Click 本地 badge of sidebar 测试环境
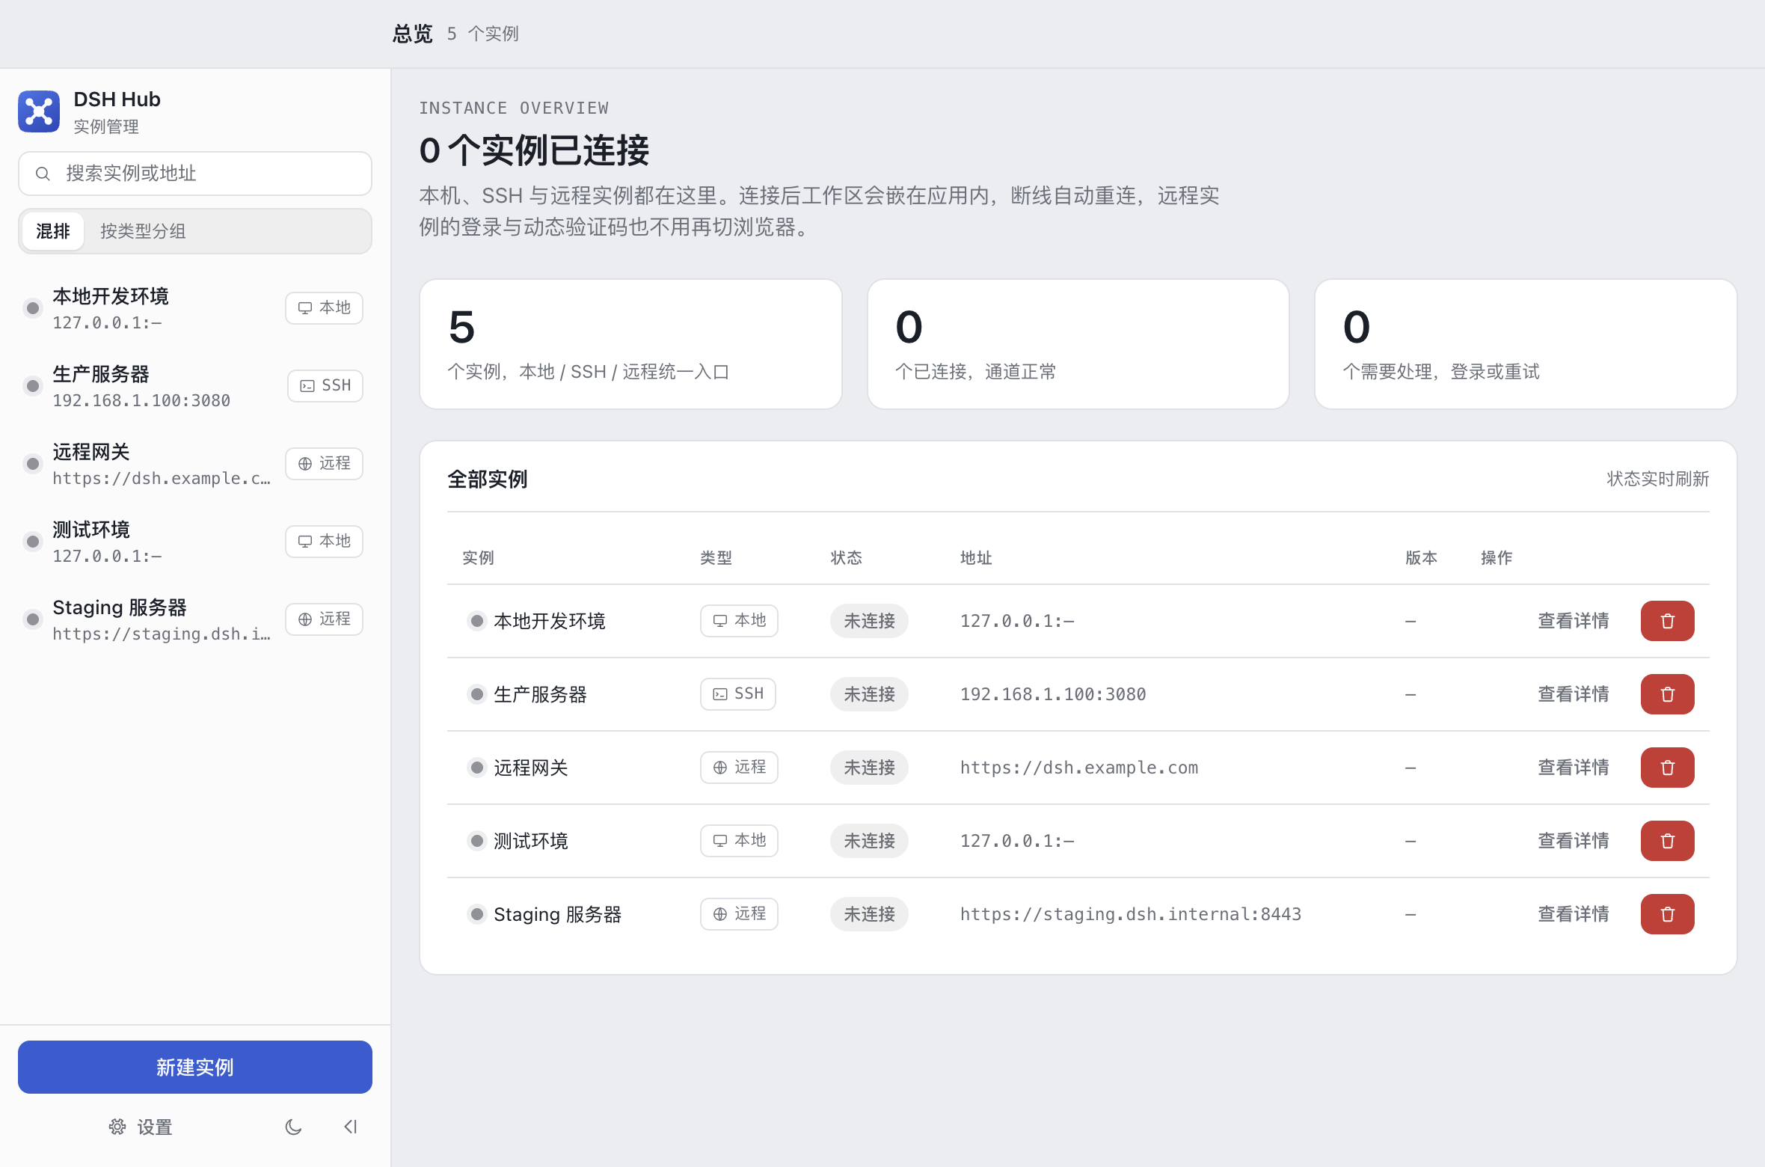Screen dimensions: 1765x1167 324,542
